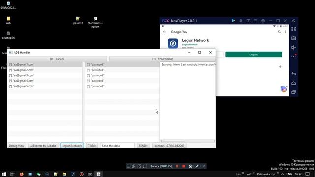Select login row 'aa@gmail3.com'
The image size is (315, 177).
pos(45,75)
